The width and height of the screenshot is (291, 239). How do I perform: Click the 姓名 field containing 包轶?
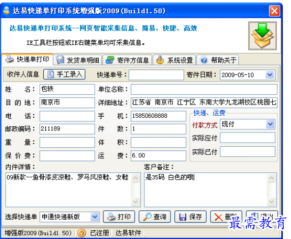pyautogui.click(x=67, y=89)
